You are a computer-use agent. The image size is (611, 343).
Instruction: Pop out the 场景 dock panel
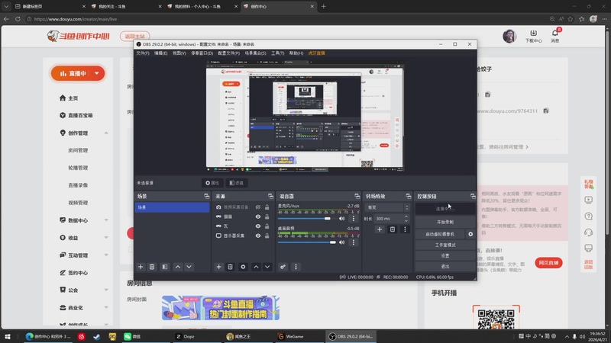[x=206, y=197]
